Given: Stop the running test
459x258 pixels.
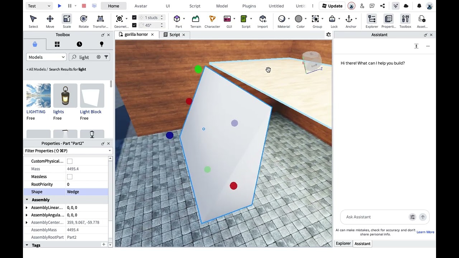Looking at the screenshot, I should 84,6.
